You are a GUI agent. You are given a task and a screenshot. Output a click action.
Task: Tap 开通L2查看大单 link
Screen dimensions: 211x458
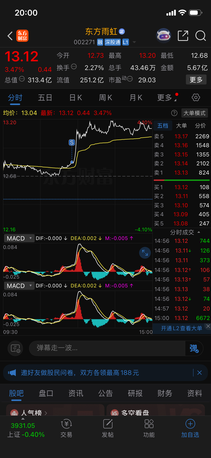pos(181,328)
